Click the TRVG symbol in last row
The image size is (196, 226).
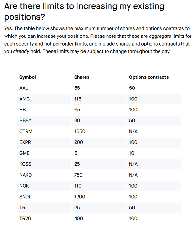pyautogui.click(x=26, y=218)
